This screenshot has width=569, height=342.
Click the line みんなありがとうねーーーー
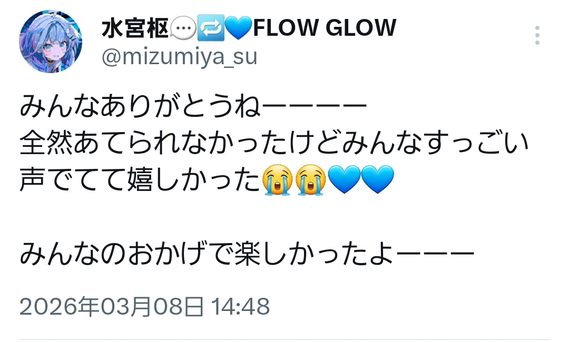click(x=193, y=106)
